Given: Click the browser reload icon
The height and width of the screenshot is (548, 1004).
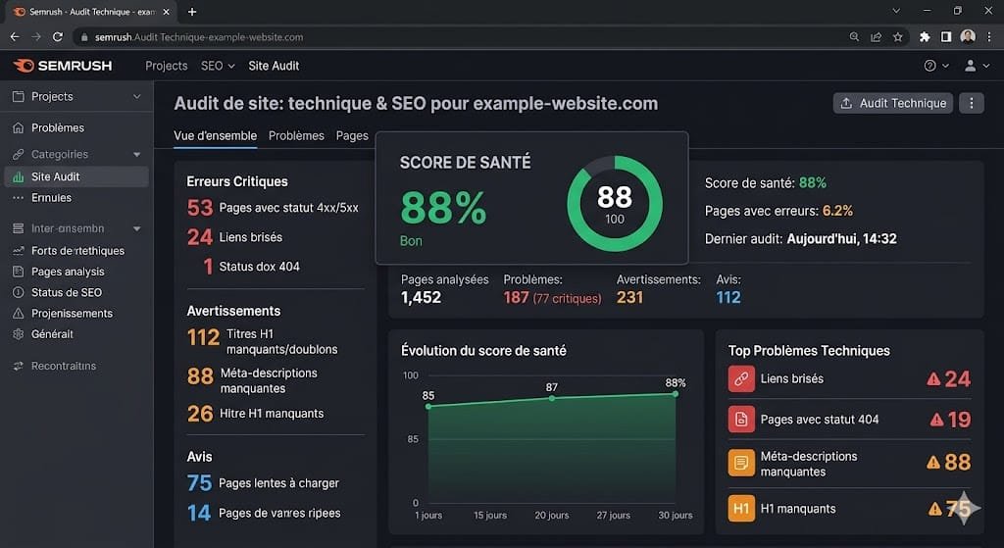Looking at the screenshot, I should click(x=58, y=37).
